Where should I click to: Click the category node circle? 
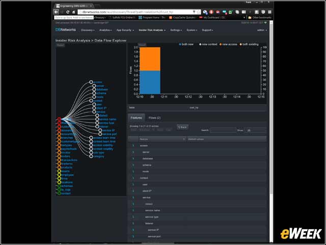pos(91,156)
